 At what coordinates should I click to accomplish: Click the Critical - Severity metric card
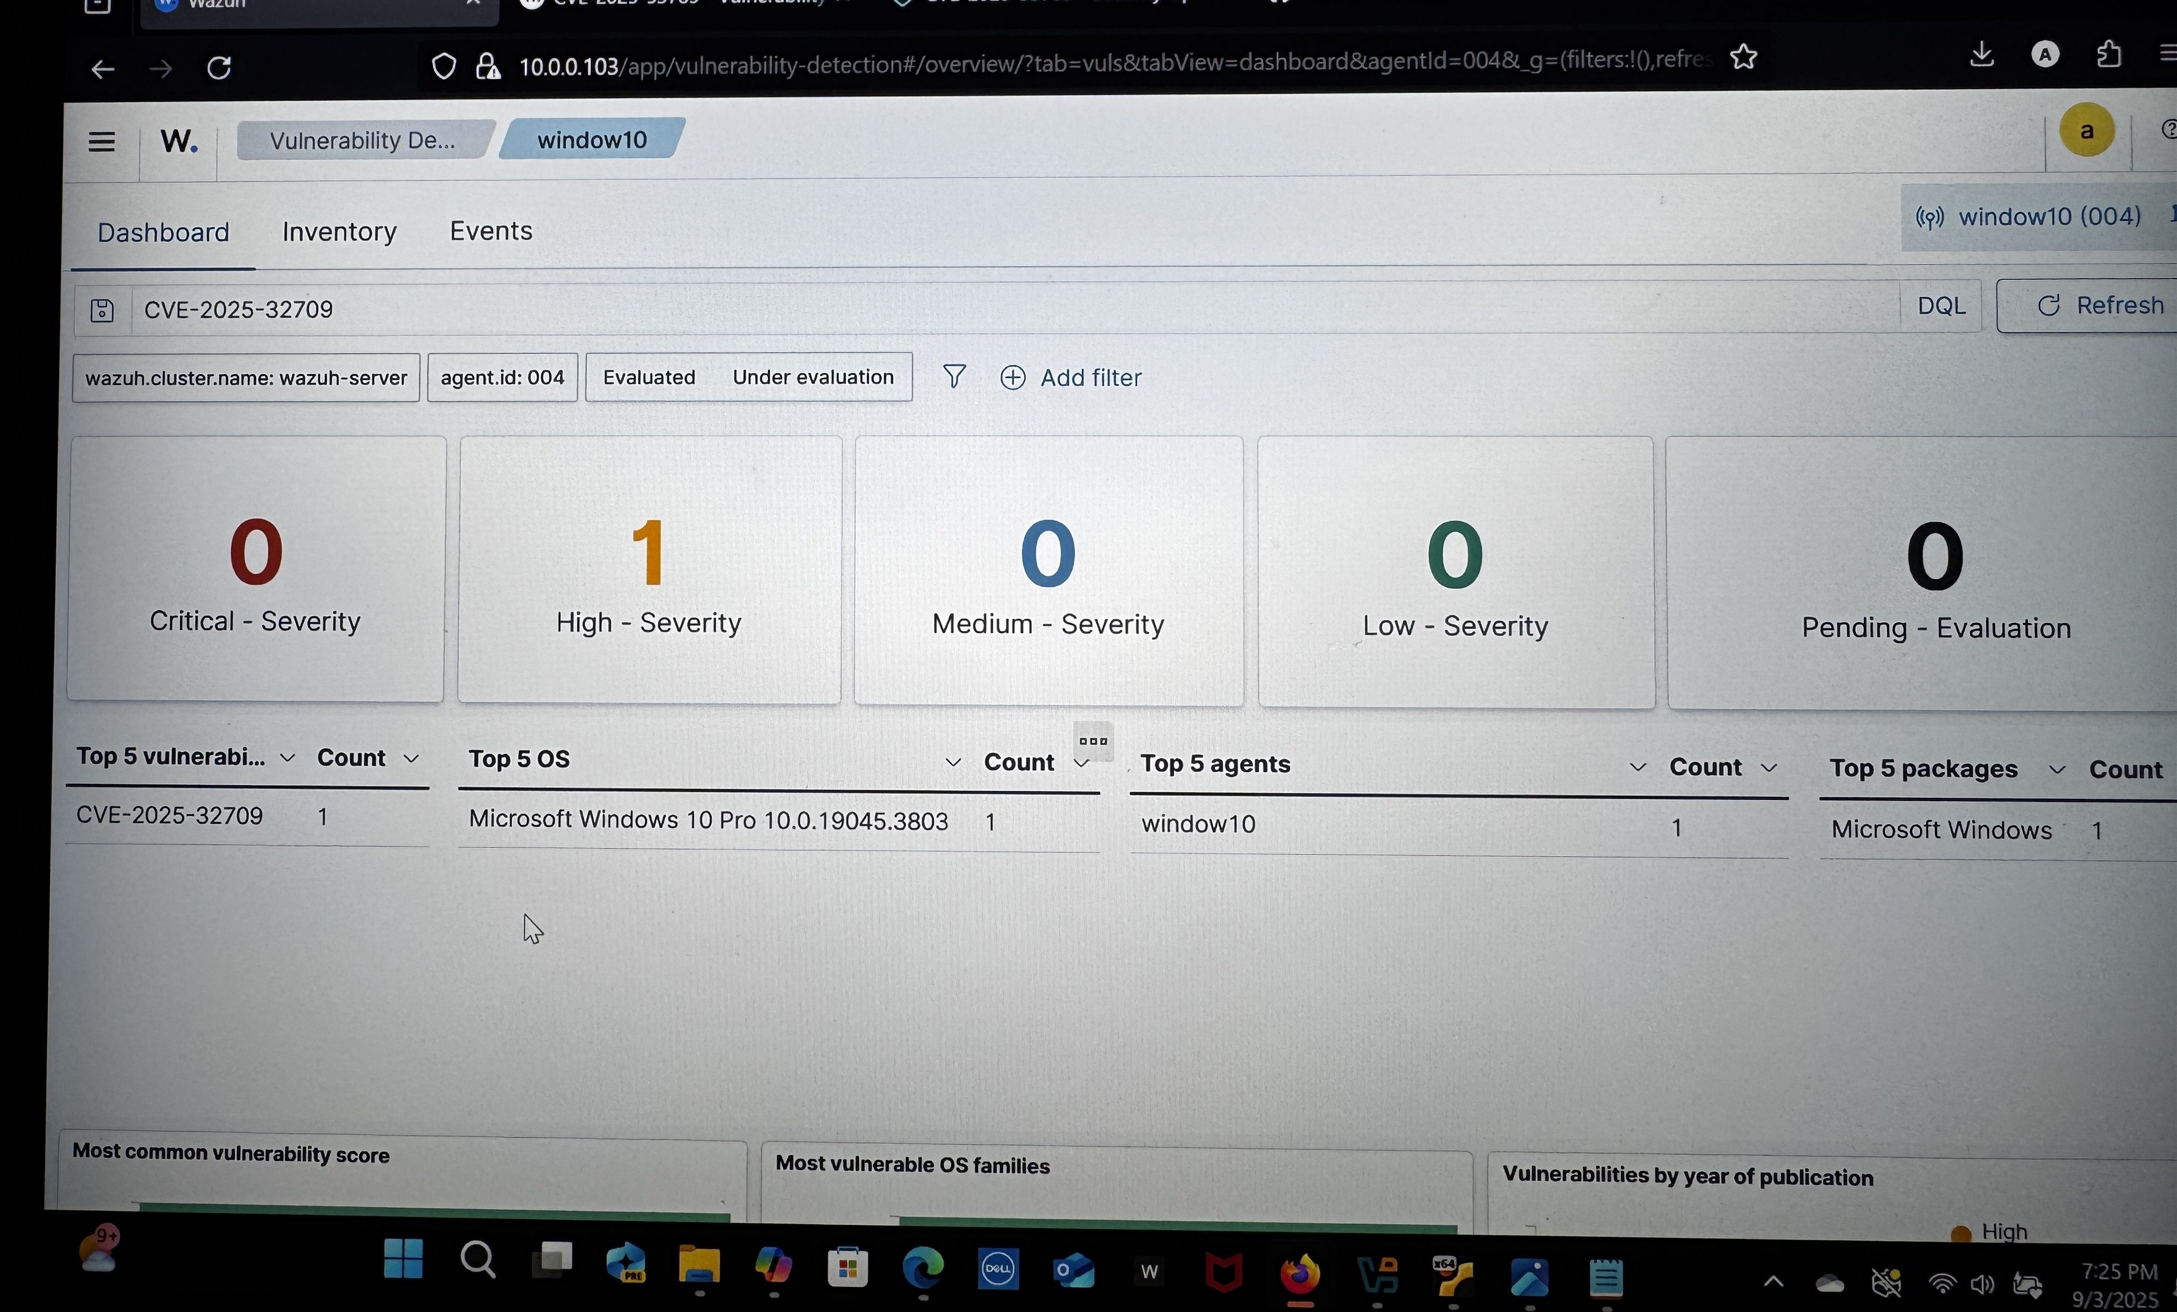click(256, 569)
